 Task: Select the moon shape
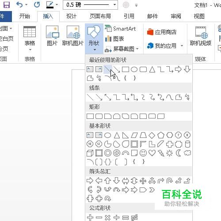pos(178,153)
